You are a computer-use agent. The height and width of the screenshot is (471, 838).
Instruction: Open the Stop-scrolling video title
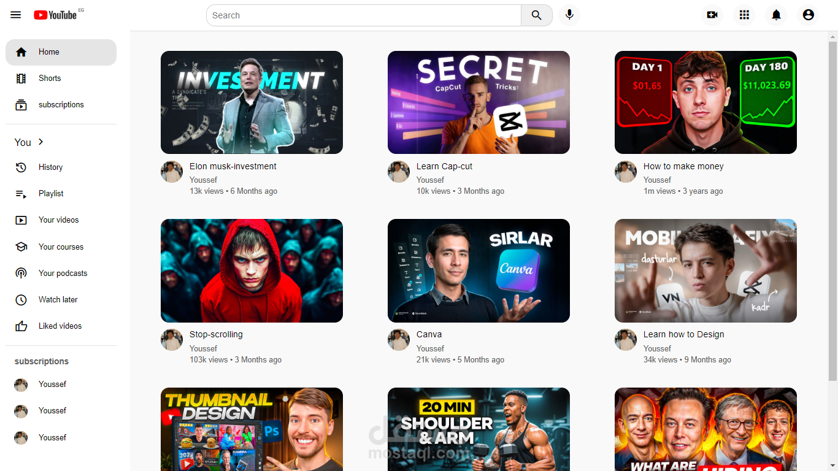(216, 334)
